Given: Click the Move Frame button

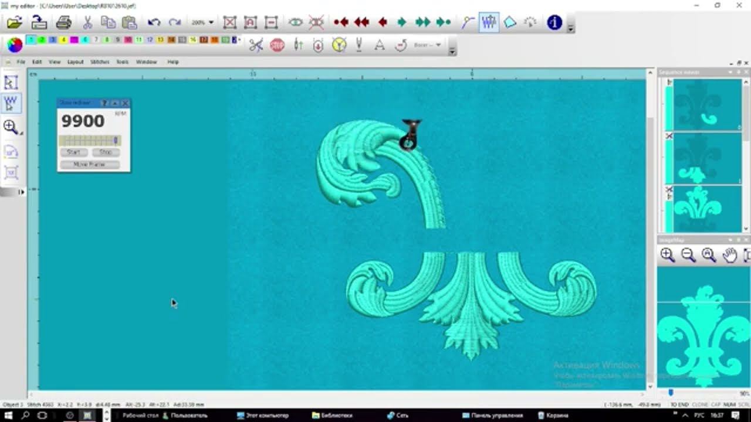Looking at the screenshot, I should (x=90, y=165).
